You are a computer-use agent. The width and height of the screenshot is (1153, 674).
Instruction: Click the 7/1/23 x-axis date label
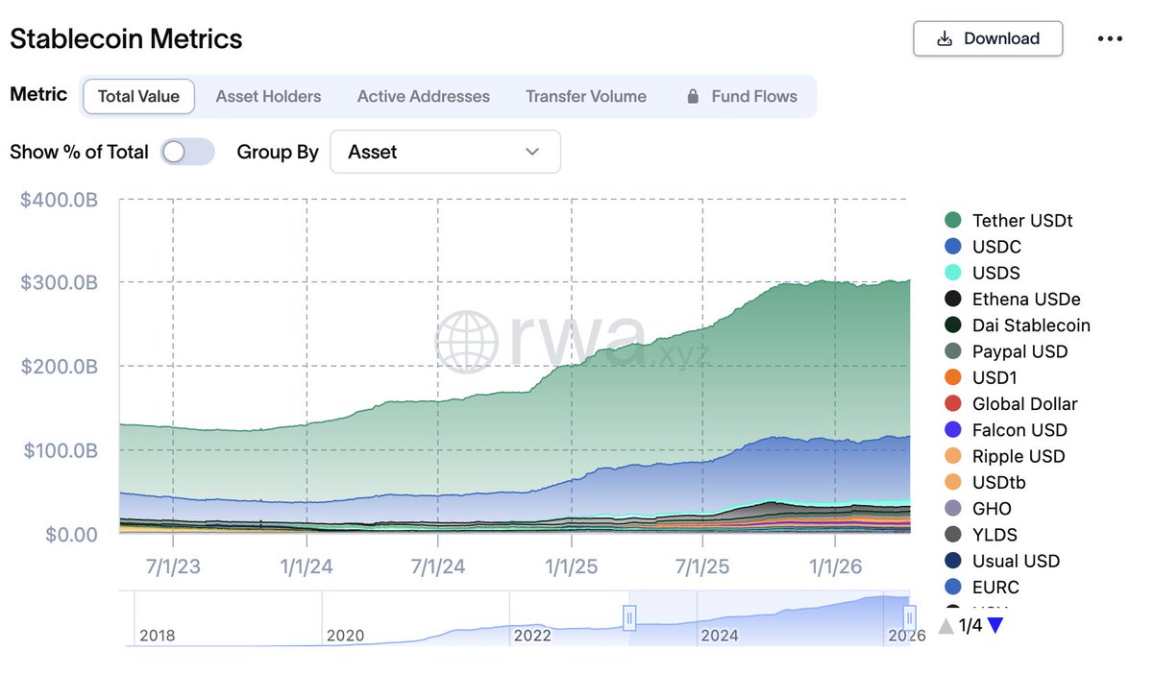(174, 566)
